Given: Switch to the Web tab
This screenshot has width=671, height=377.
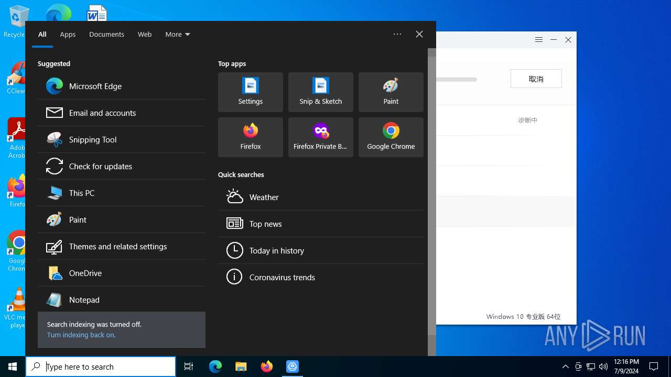Looking at the screenshot, I should point(145,35).
